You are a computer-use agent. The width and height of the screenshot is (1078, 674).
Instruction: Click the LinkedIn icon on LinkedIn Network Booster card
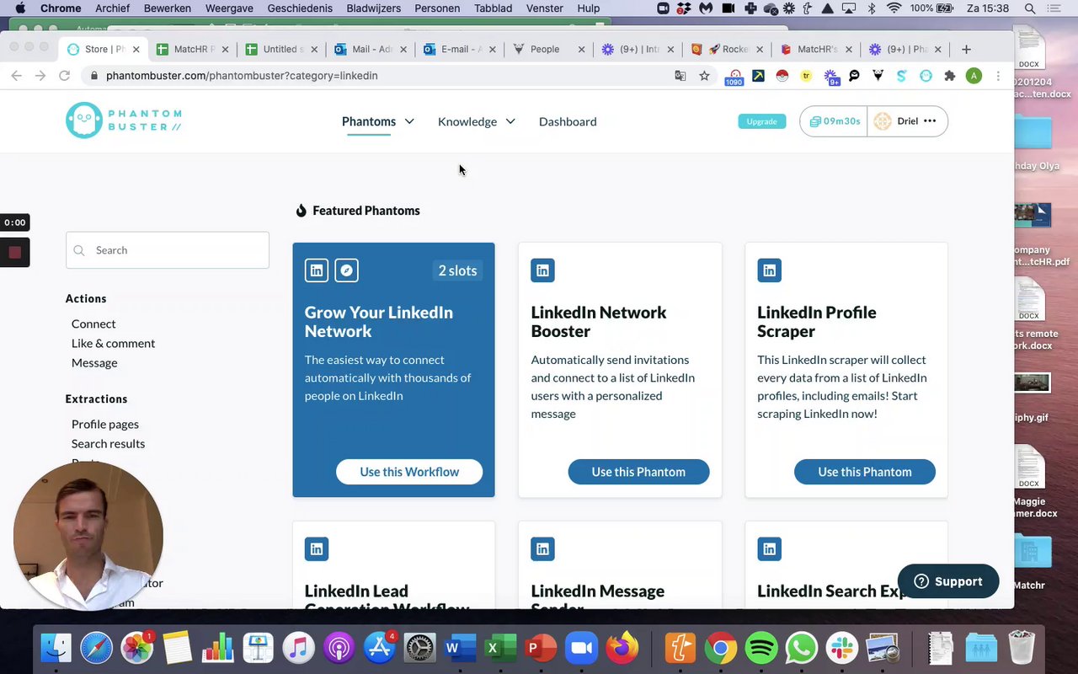pyautogui.click(x=542, y=270)
